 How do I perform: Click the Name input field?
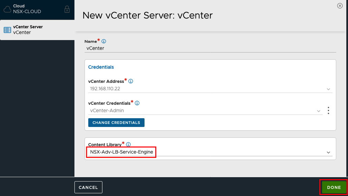click(x=210, y=48)
